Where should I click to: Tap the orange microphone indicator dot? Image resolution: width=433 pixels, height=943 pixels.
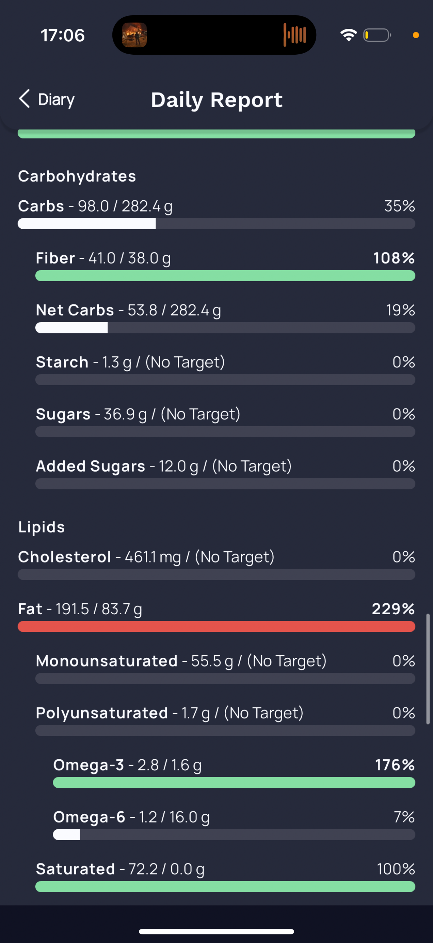point(416,35)
